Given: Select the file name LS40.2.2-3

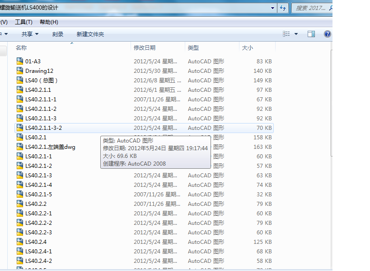Looking at the screenshot, I should [x=38, y=232].
